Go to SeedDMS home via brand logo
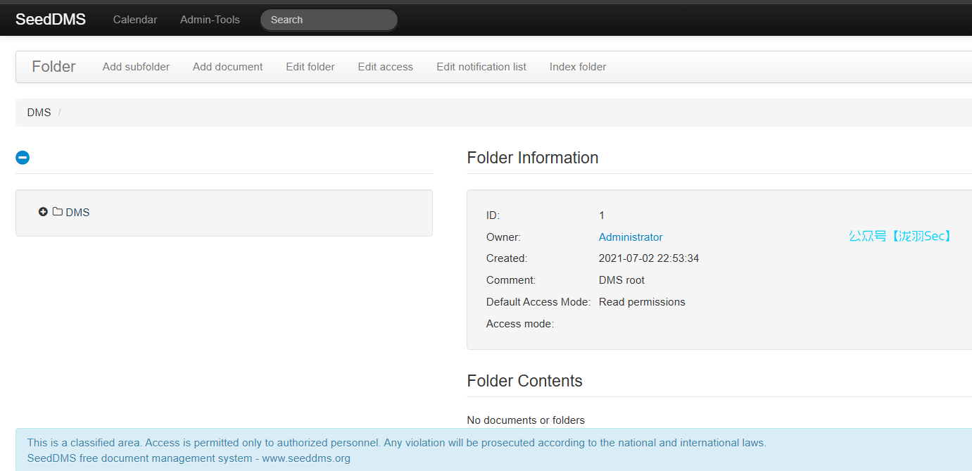 point(51,20)
